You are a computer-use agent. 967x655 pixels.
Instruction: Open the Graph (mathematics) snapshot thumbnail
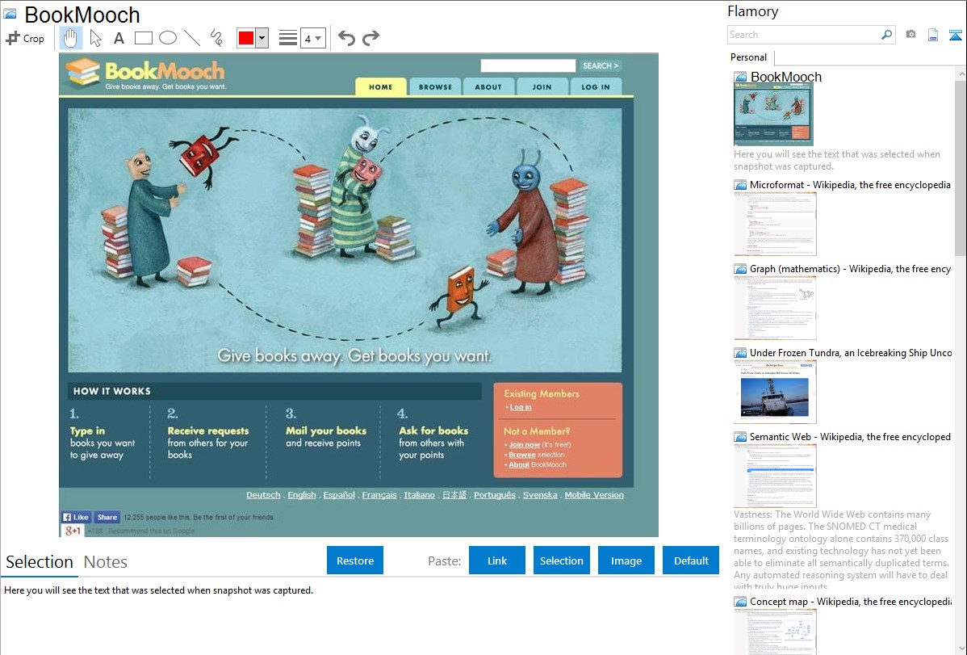(x=775, y=308)
